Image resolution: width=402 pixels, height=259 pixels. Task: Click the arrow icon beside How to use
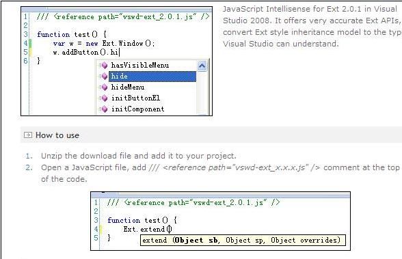(x=28, y=135)
